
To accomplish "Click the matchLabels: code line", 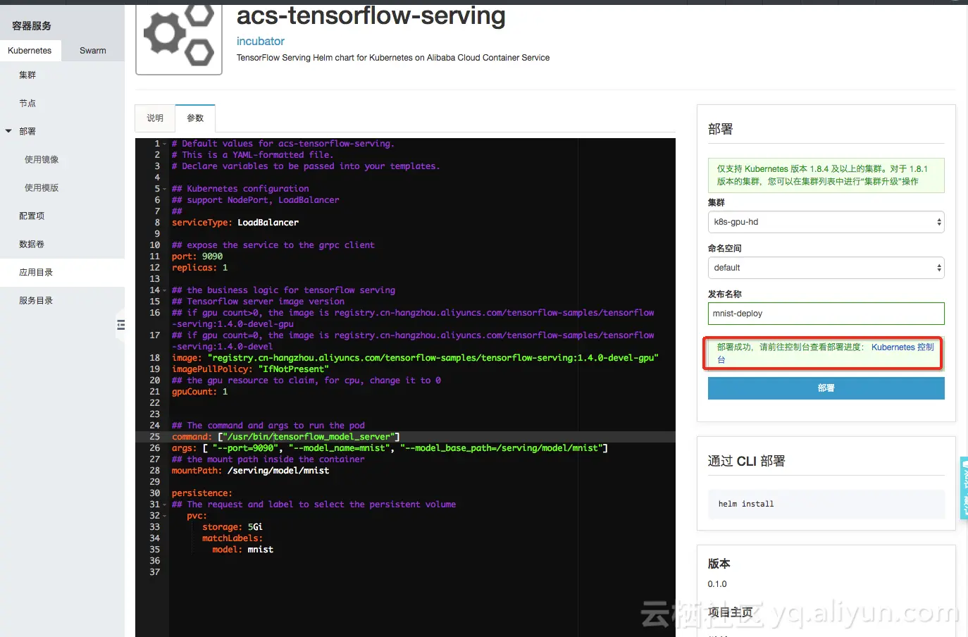I will [232, 538].
